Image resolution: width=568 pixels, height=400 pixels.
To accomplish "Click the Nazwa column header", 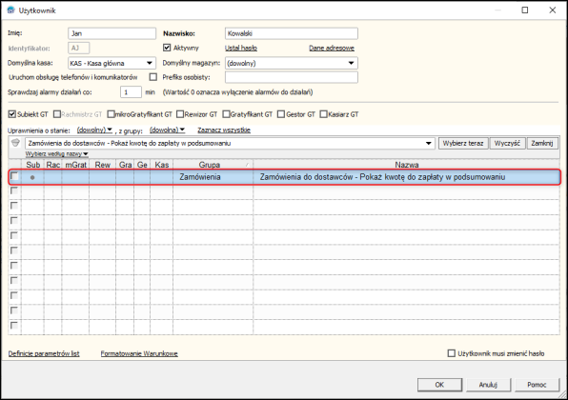I will click(x=406, y=165).
